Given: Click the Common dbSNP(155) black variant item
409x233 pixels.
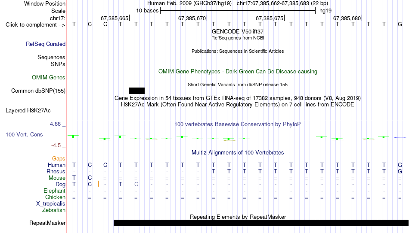Looking at the screenshot, I should 136,91.
